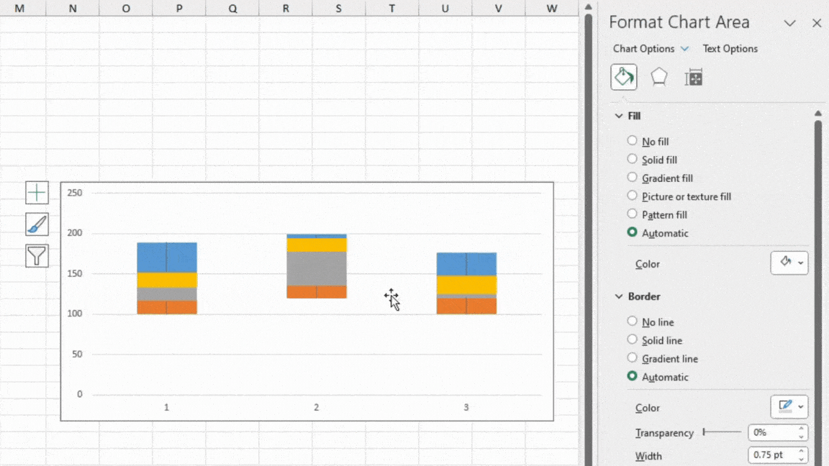Select the Fill & Line paint bucket icon
This screenshot has width=829, height=466.
click(623, 76)
